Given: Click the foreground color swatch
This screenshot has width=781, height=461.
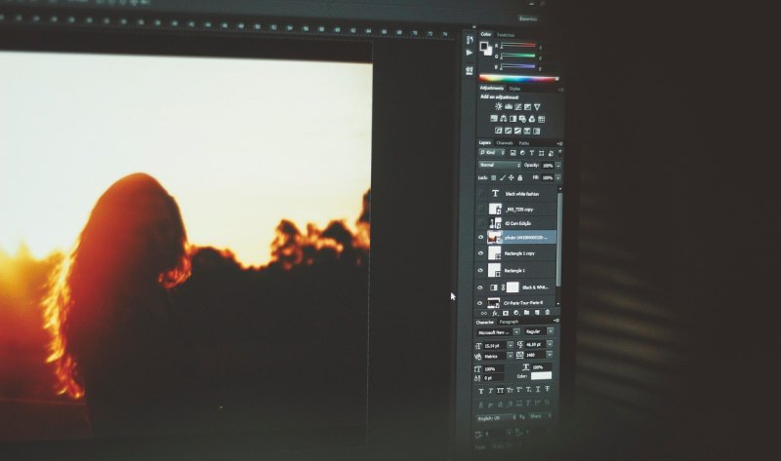Looking at the screenshot, I should (483, 46).
